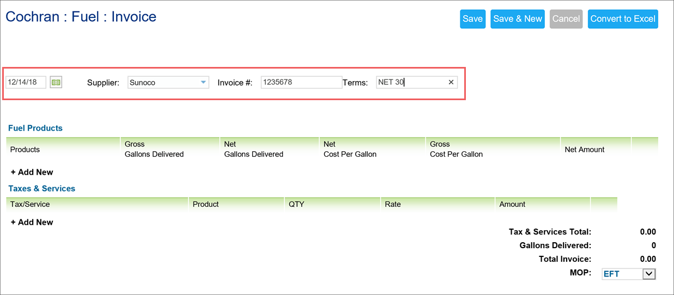This screenshot has height=295, width=674.
Task: Add new row under Fuel Products
Action: click(x=32, y=172)
